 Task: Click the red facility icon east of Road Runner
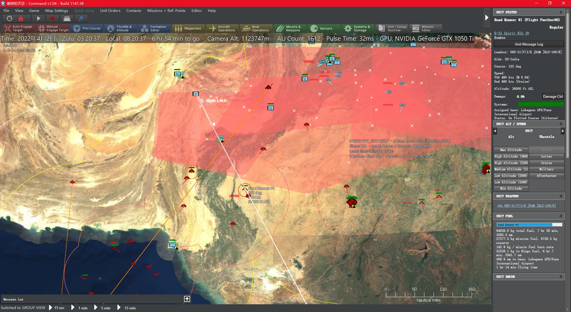[x=352, y=202]
